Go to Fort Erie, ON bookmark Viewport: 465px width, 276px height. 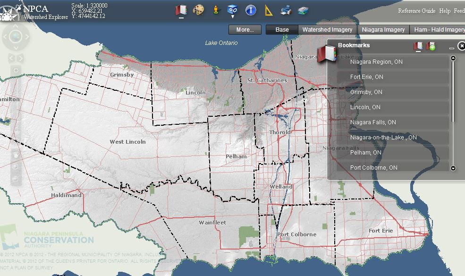[x=393, y=77]
